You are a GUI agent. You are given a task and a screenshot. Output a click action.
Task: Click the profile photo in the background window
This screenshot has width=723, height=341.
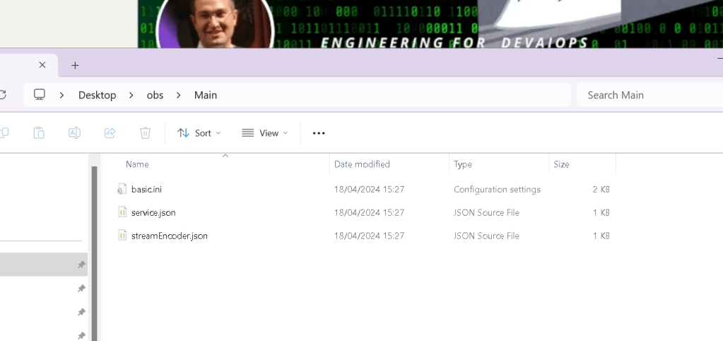coord(216,23)
